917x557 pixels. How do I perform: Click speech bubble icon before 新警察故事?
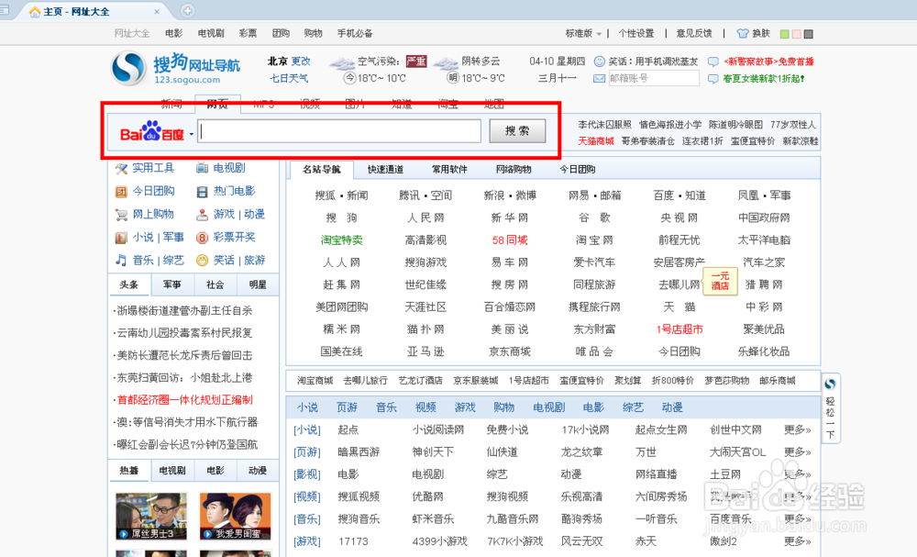[713, 61]
